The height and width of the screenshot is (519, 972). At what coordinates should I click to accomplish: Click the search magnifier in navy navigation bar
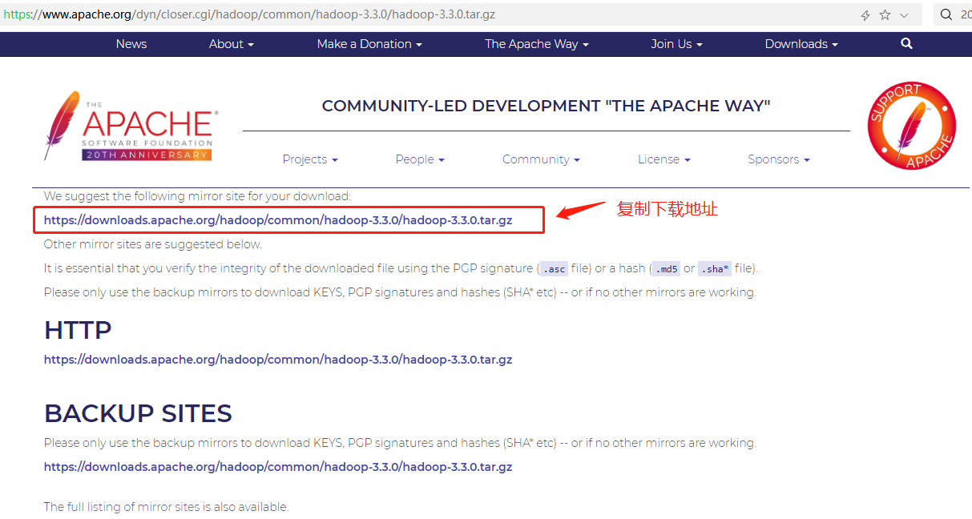906,44
